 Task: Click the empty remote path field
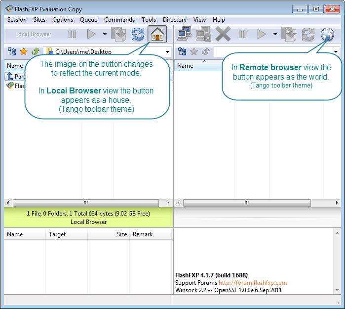click(276, 52)
